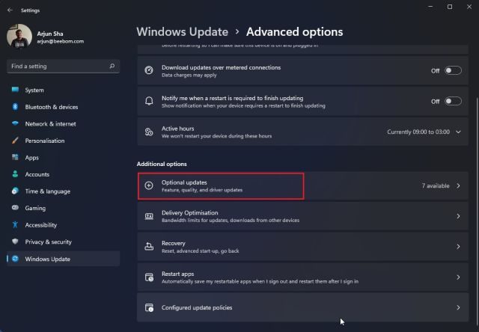Screen dimensions: 479x332
Task: Go to Privacy & security
Action: [x=63, y=242]
